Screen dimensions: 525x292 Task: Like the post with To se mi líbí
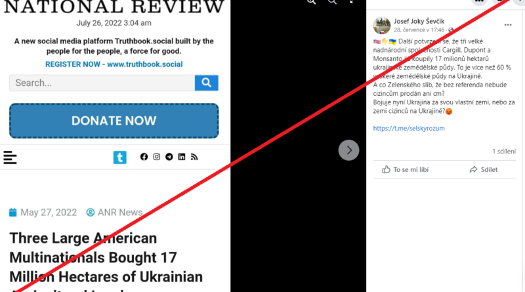tap(405, 169)
